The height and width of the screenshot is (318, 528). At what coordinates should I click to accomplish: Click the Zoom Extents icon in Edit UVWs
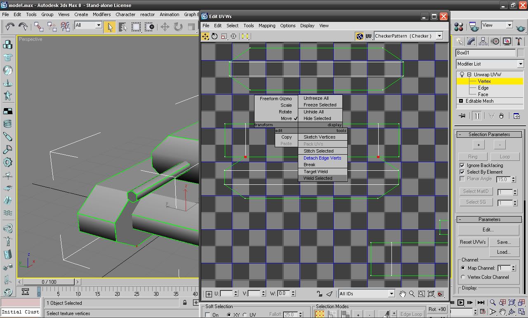(x=431, y=294)
